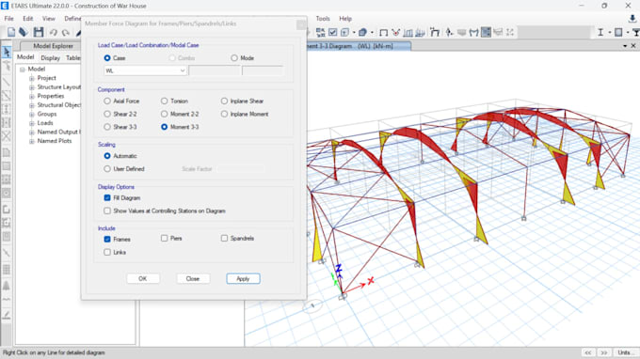Viewport: 640px width, 359px height.
Task: Select the Axial Force component
Action: coord(107,101)
